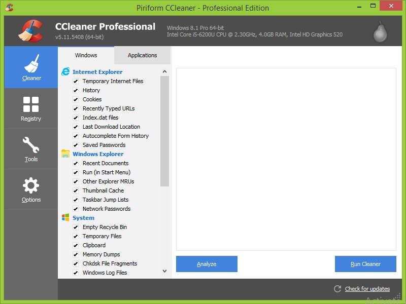This screenshot has height=304, width=406.
Task: Open the Cleaner section broom icon
Action: coord(31,63)
